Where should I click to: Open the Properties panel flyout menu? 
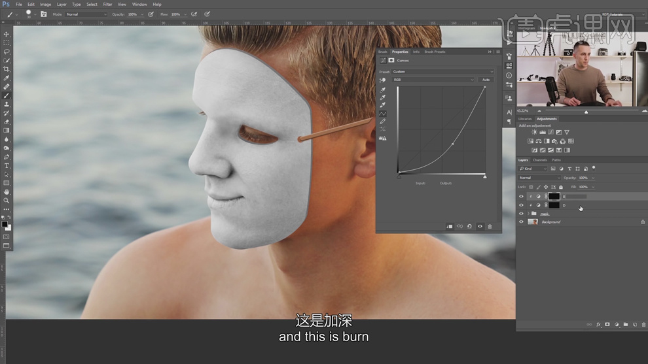[498, 52]
